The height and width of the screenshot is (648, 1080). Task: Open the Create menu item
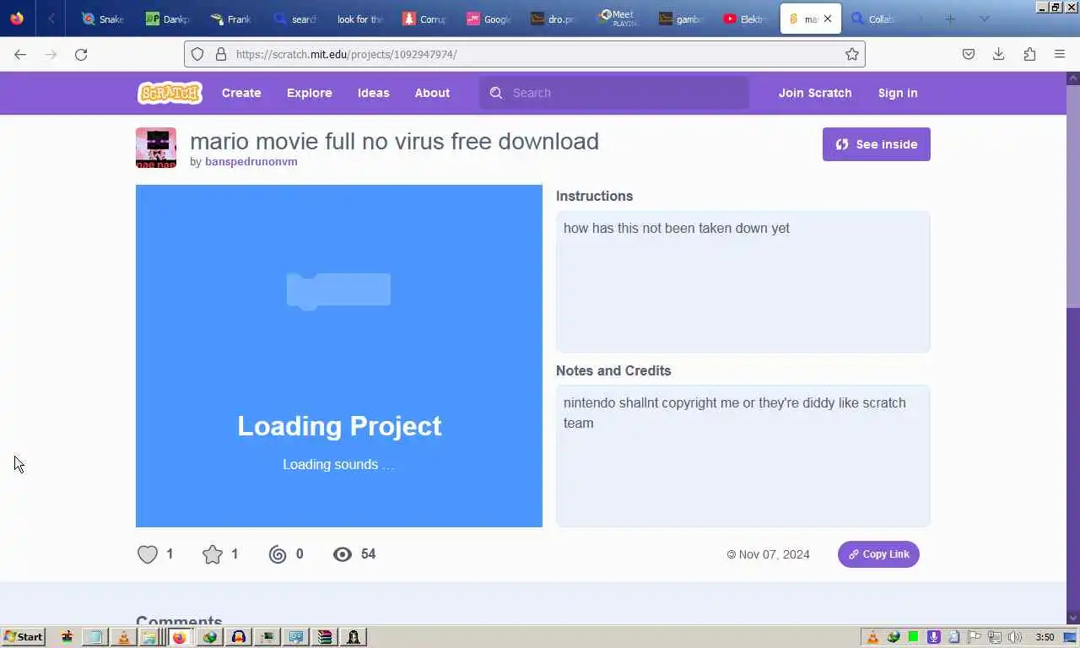[x=241, y=93]
